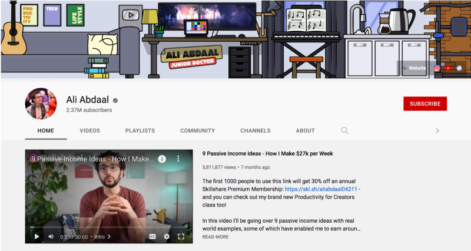Open the video info card icon
The width and height of the screenshot is (471, 251).
click(x=162, y=159)
